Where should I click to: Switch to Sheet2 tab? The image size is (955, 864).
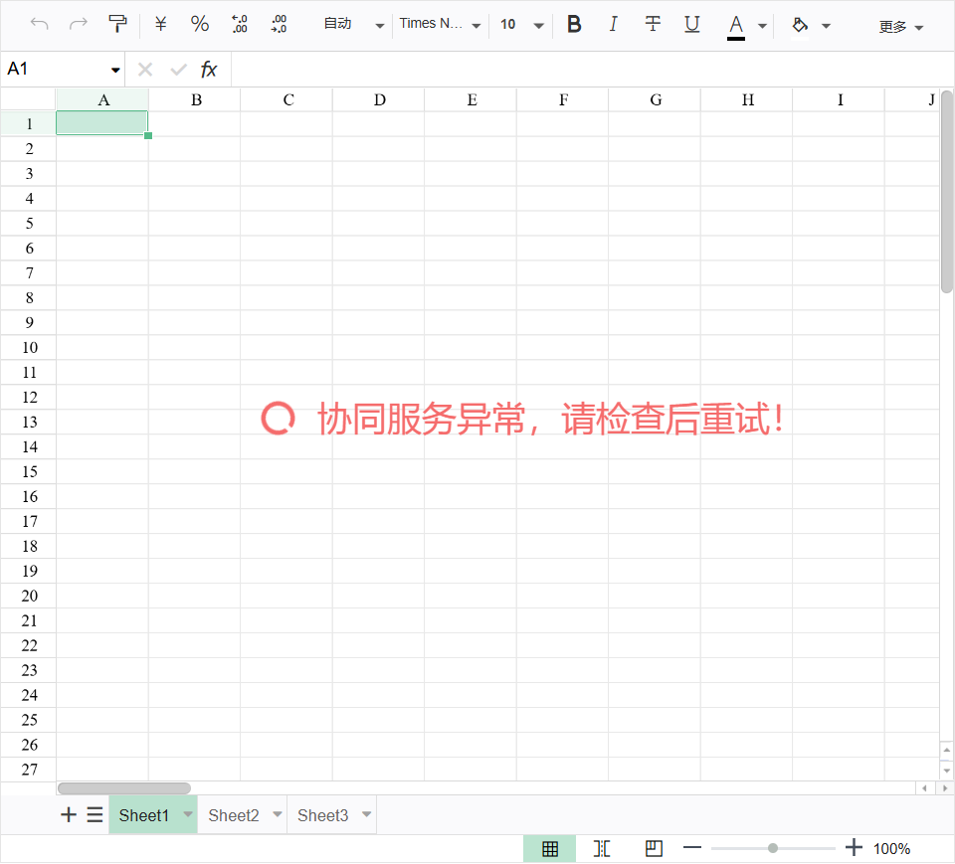pyautogui.click(x=233, y=816)
